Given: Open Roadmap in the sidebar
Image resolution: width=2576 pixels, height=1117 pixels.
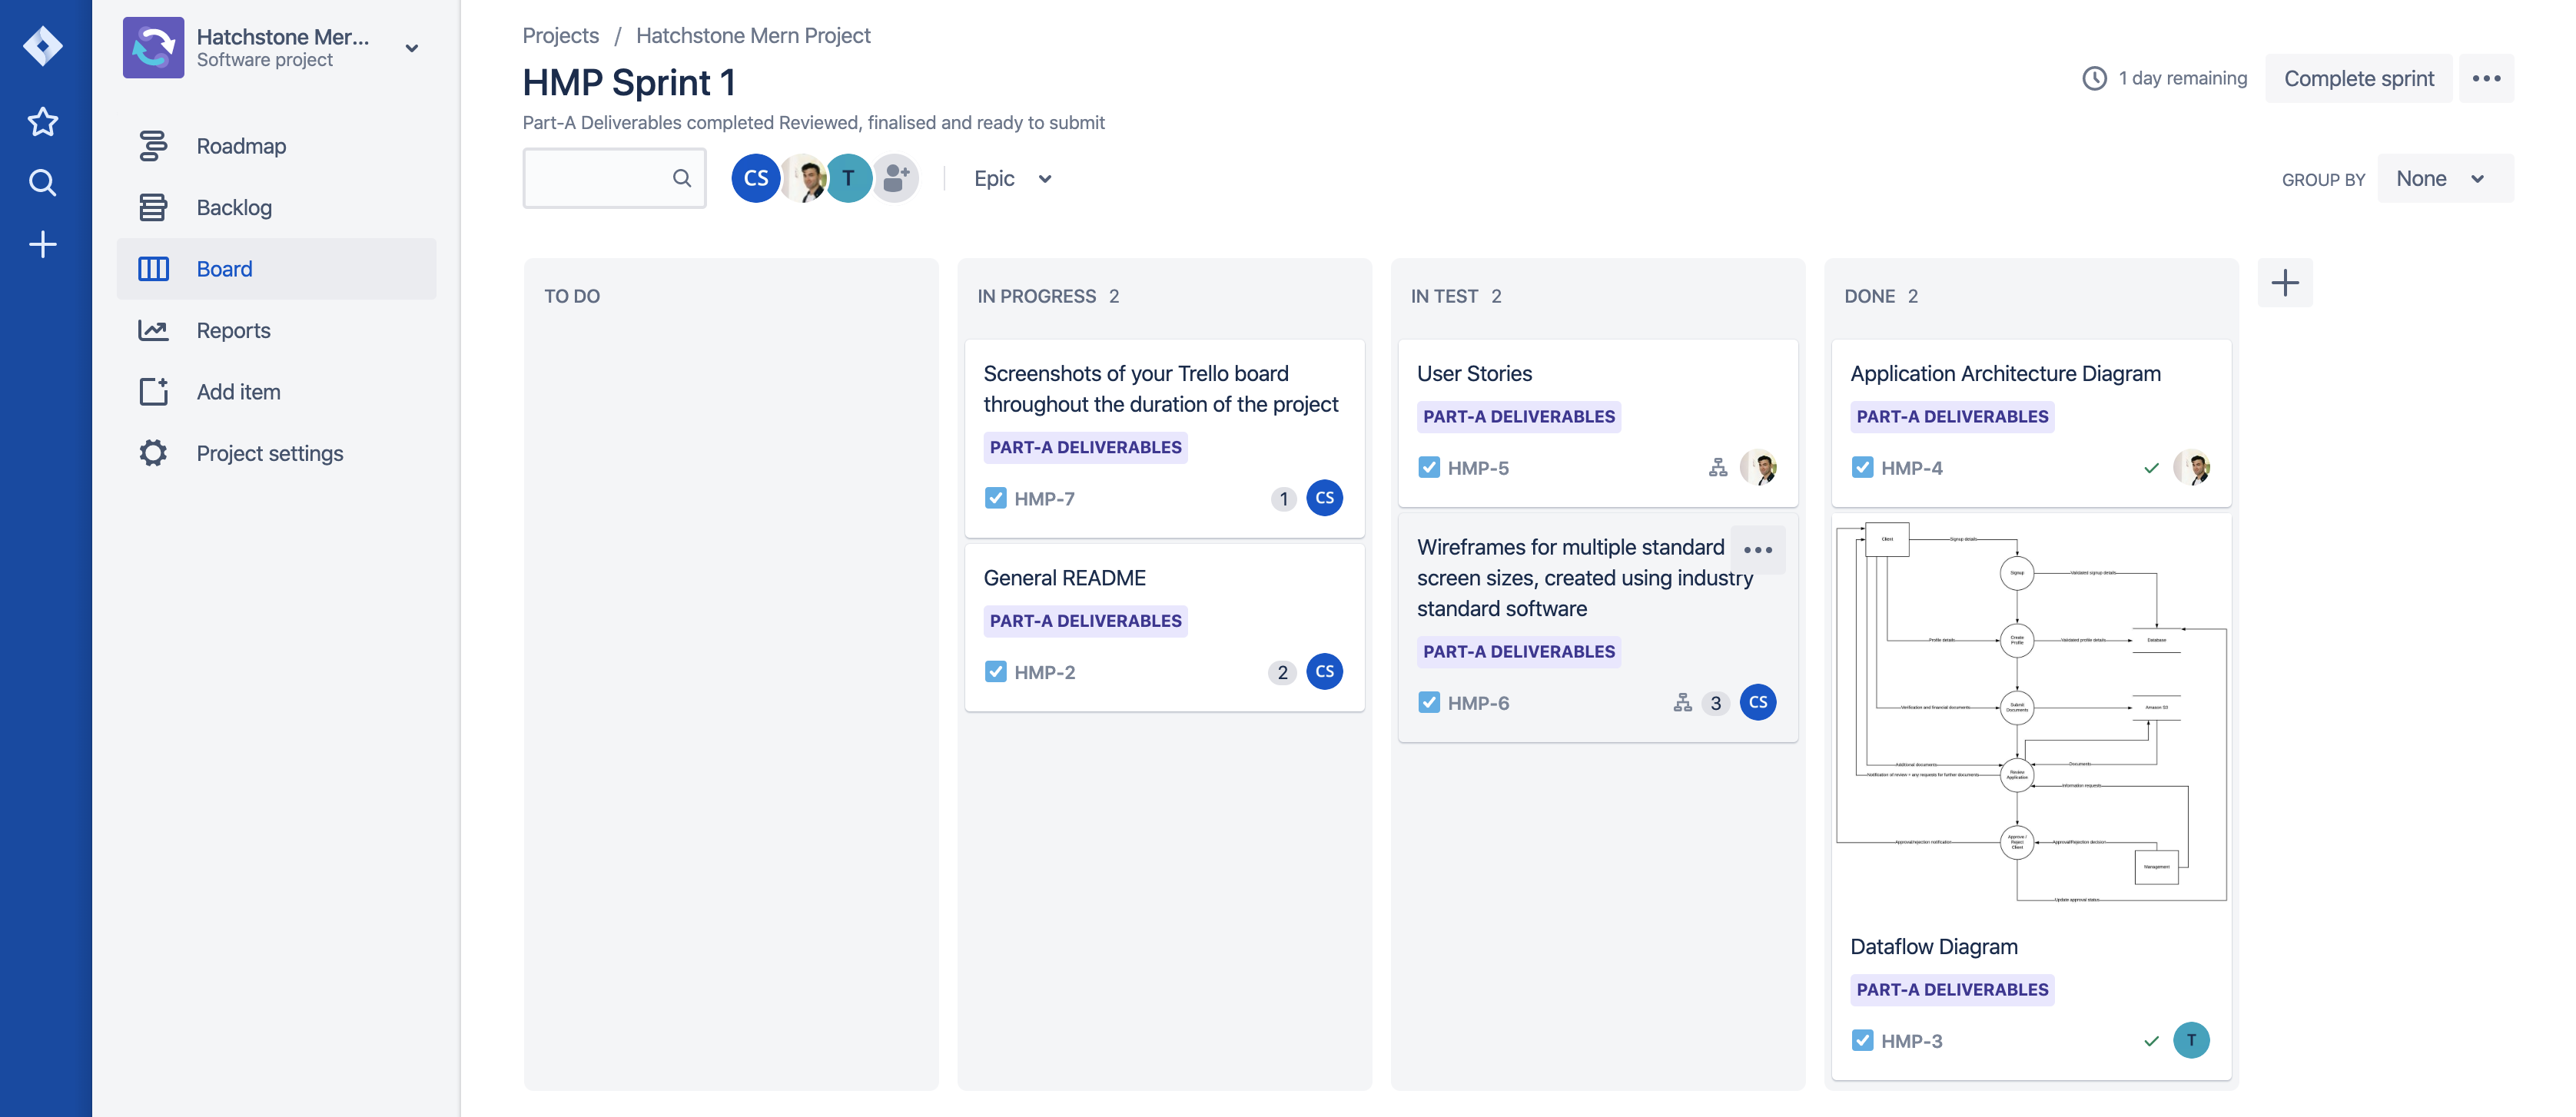Looking at the screenshot, I should (x=241, y=146).
